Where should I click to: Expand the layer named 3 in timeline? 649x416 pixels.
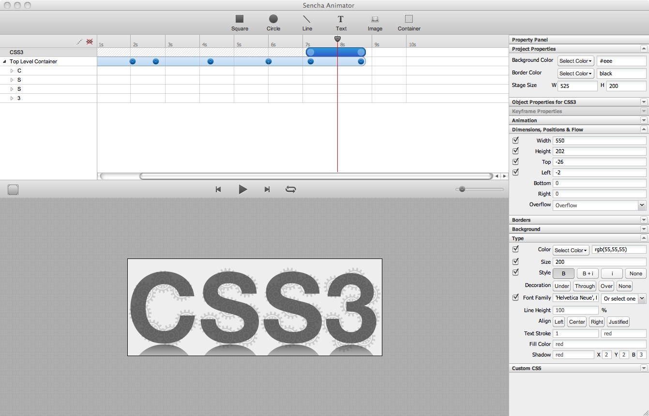(12, 98)
